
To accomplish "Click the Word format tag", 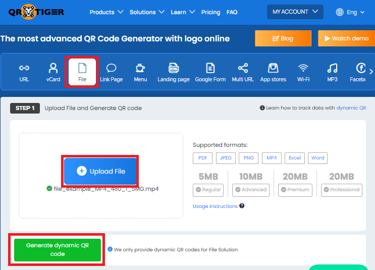I will (317, 158).
